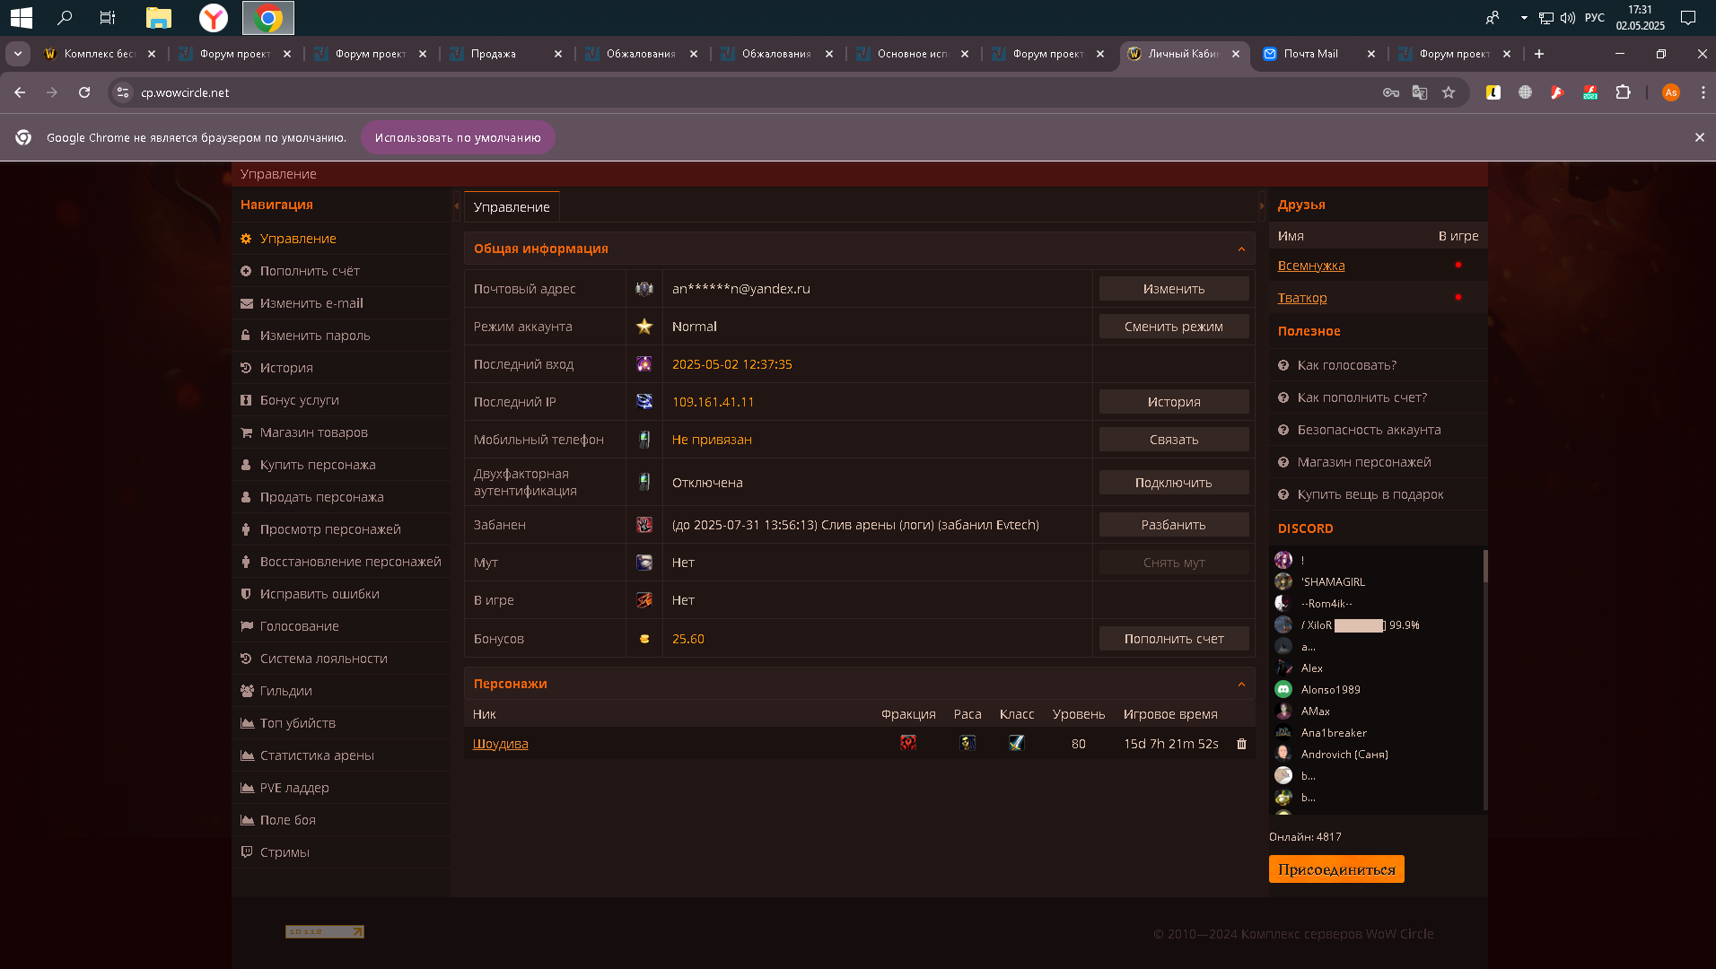Image resolution: width=1716 pixels, height=969 pixels.
Task: Collapse the Общая информация section
Action: [x=1241, y=249]
